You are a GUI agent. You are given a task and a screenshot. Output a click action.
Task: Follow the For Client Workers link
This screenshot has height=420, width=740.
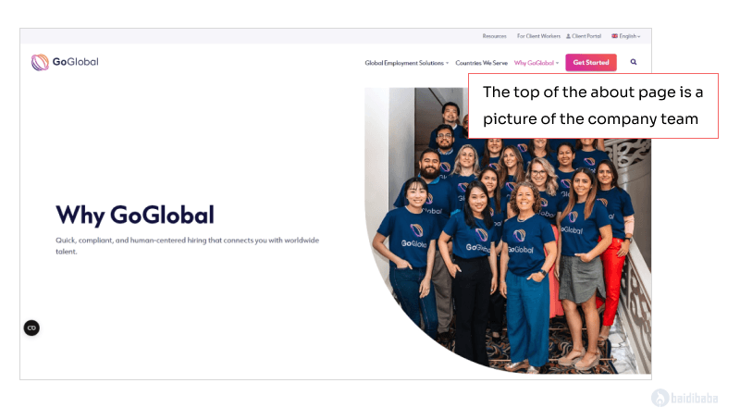[538, 36]
